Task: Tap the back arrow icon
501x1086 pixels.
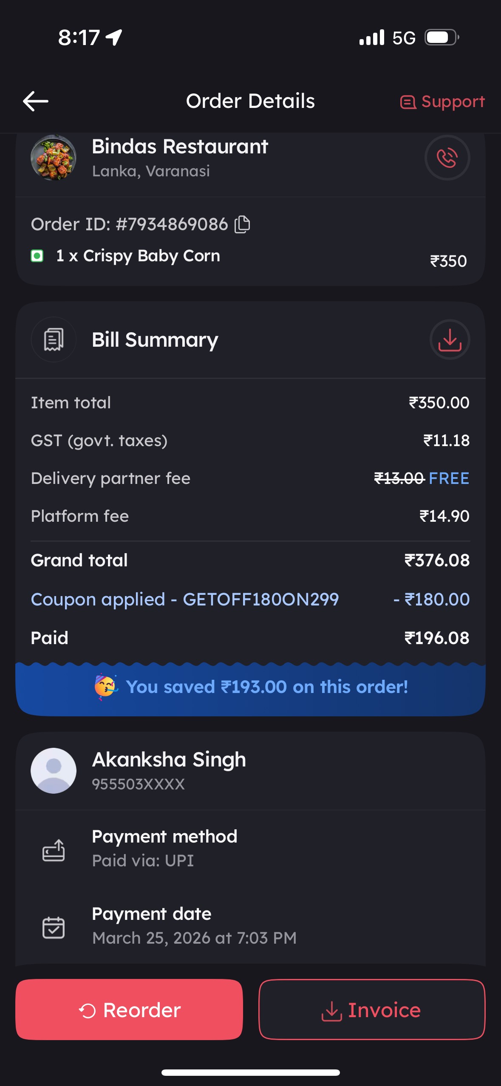Action: pos(36,102)
